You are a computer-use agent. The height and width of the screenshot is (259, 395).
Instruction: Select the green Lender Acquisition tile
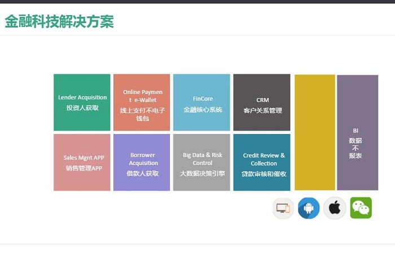click(x=82, y=102)
